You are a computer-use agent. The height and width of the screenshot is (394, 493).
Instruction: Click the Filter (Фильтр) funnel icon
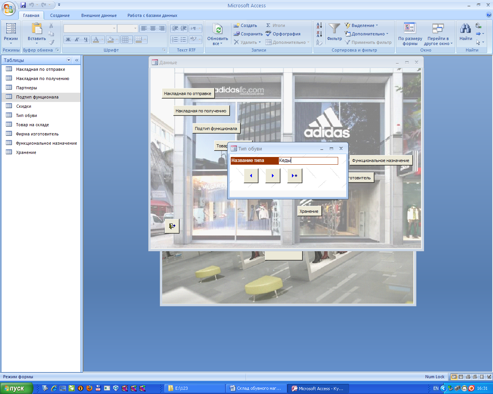(334, 28)
